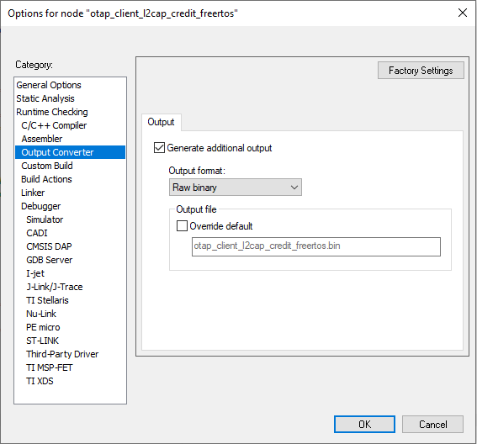This screenshot has height=444, width=477.
Task: Select the ST-LINK category
Action: (x=42, y=341)
